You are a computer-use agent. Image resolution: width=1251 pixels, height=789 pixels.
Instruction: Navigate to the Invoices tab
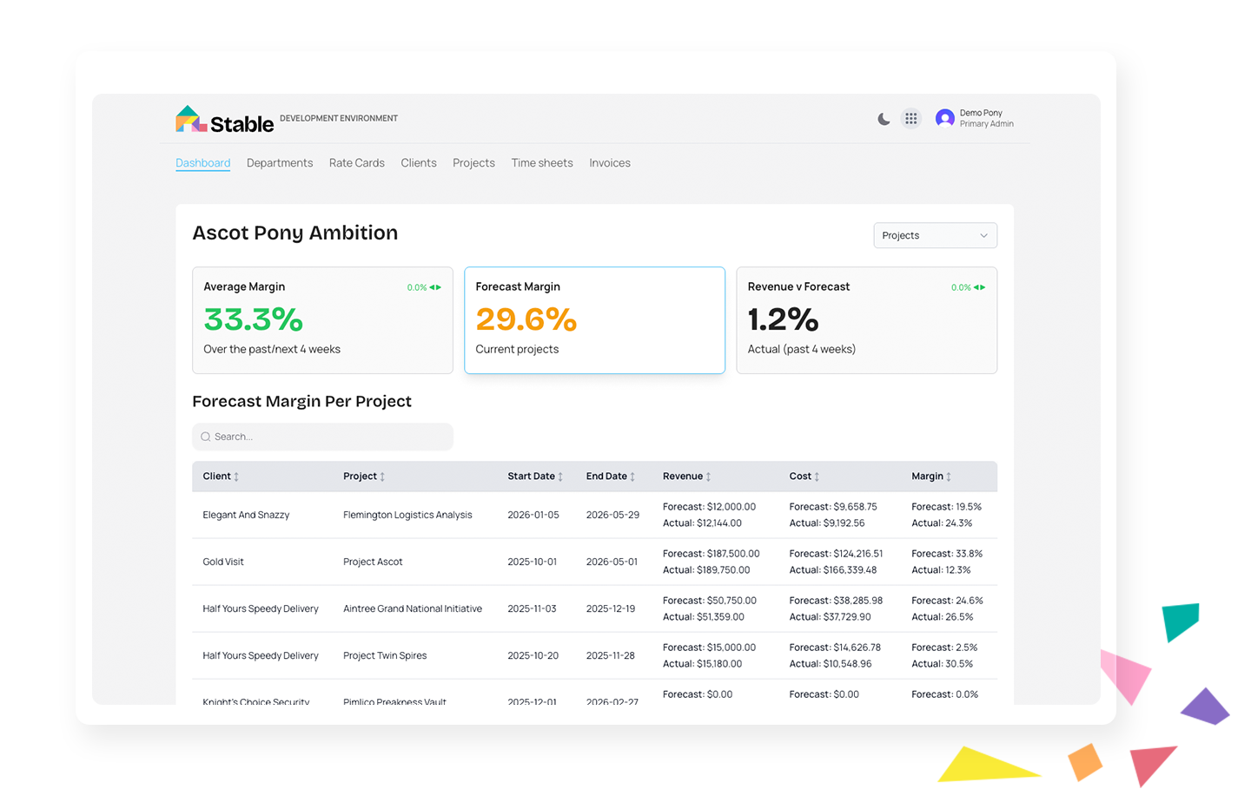pos(609,163)
